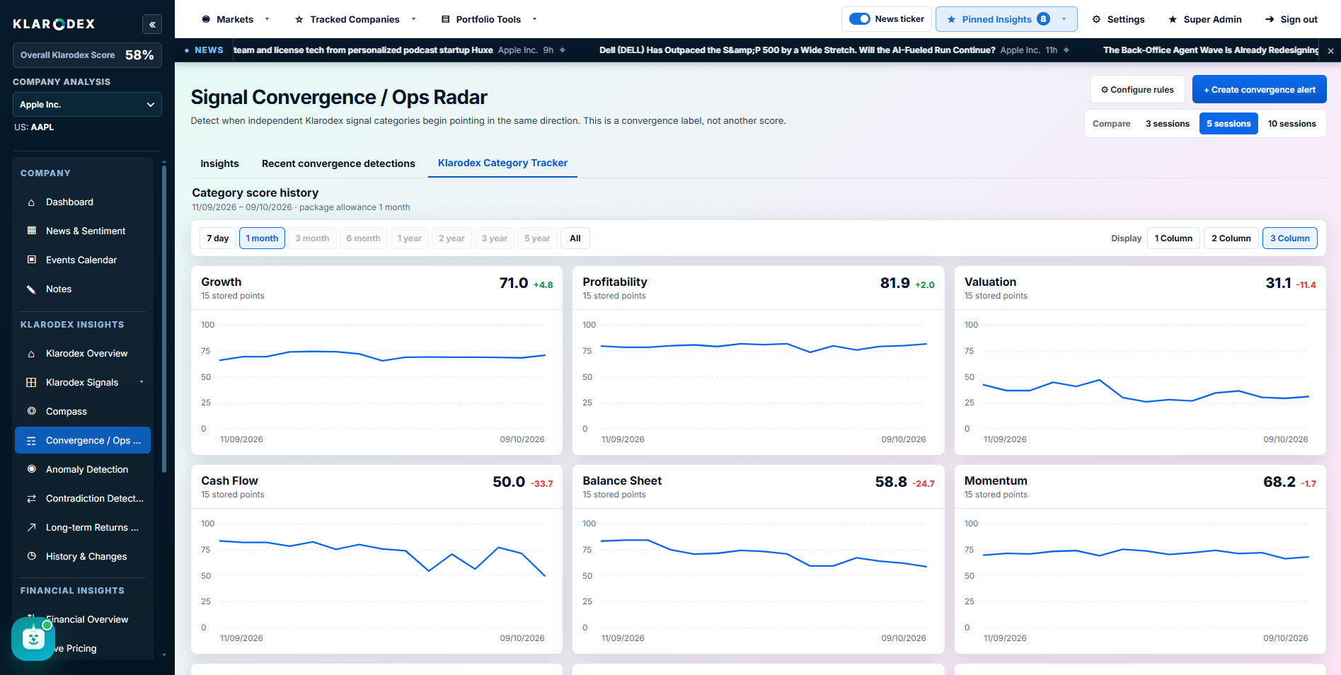1341x675 pixels.
Task: Select the 10 sessions compare option
Action: point(1291,124)
